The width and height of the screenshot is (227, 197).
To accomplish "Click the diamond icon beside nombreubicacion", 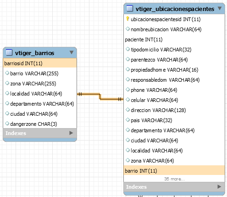I will pyautogui.click(x=127, y=29).
